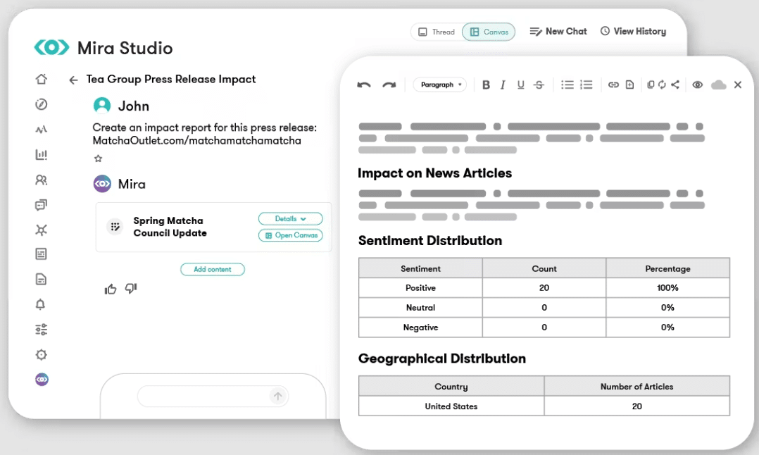Open the Paragraph style dropdown
The image size is (759, 455).
coord(440,85)
